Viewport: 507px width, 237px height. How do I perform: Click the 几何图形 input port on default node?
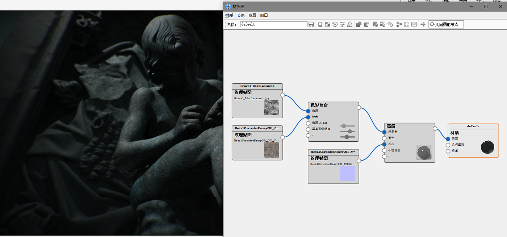tap(448, 145)
